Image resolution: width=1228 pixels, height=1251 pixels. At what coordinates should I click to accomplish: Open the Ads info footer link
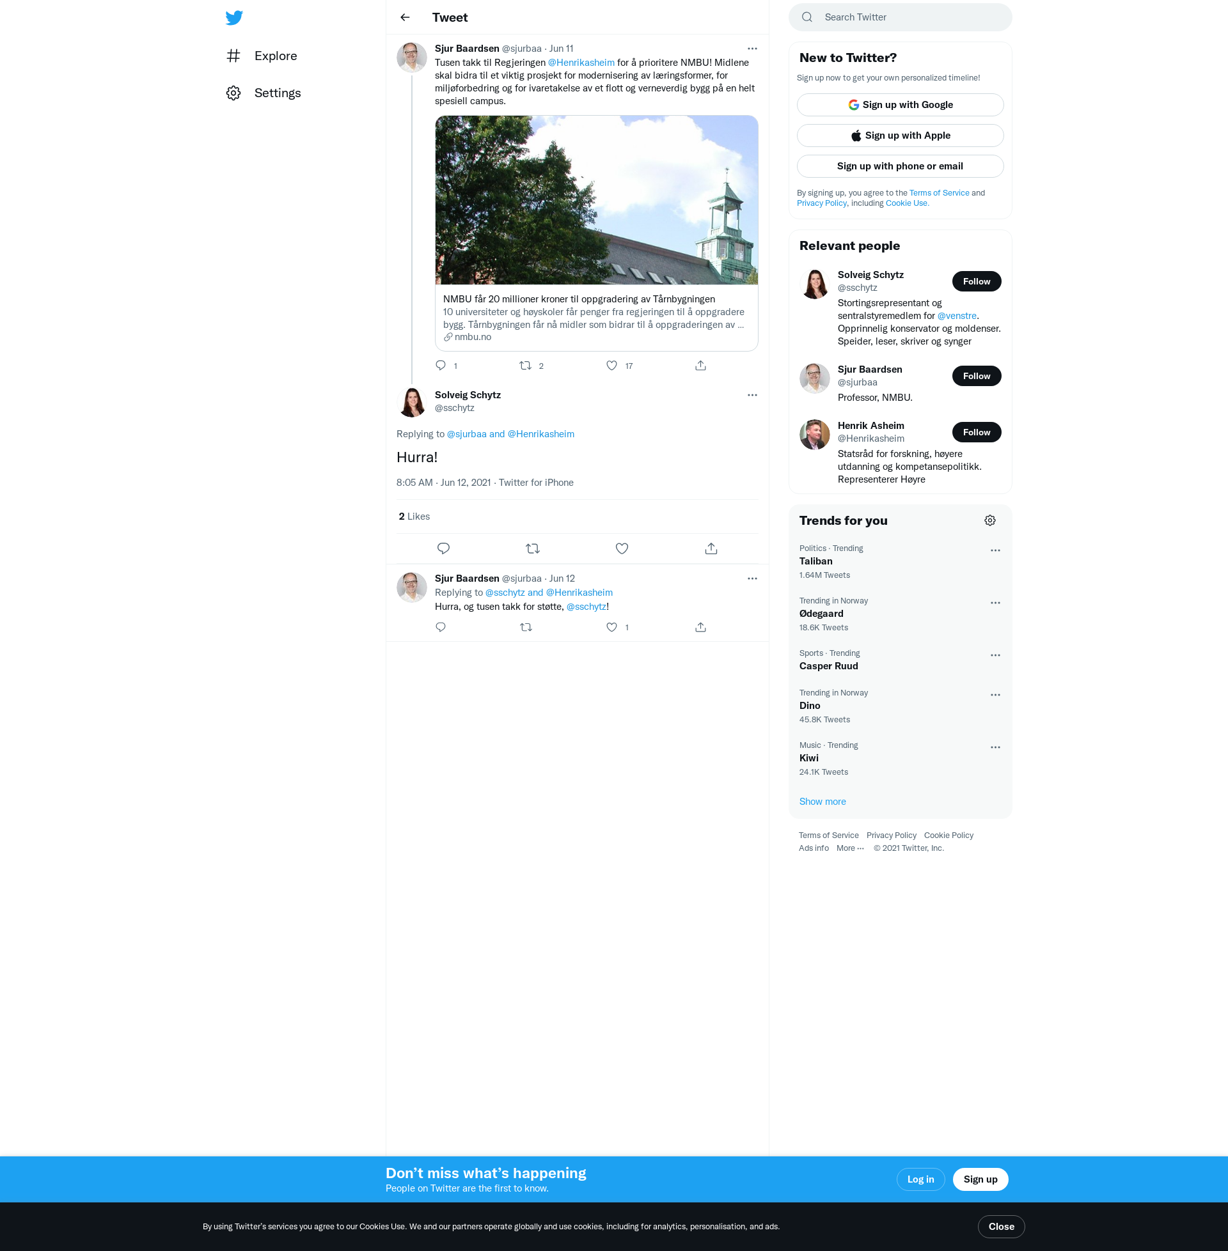coord(814,848)
